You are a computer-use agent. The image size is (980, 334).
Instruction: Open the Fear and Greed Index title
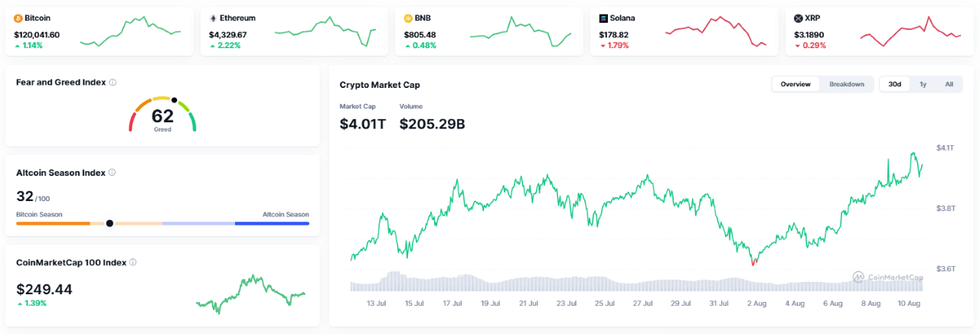point(60,83)
